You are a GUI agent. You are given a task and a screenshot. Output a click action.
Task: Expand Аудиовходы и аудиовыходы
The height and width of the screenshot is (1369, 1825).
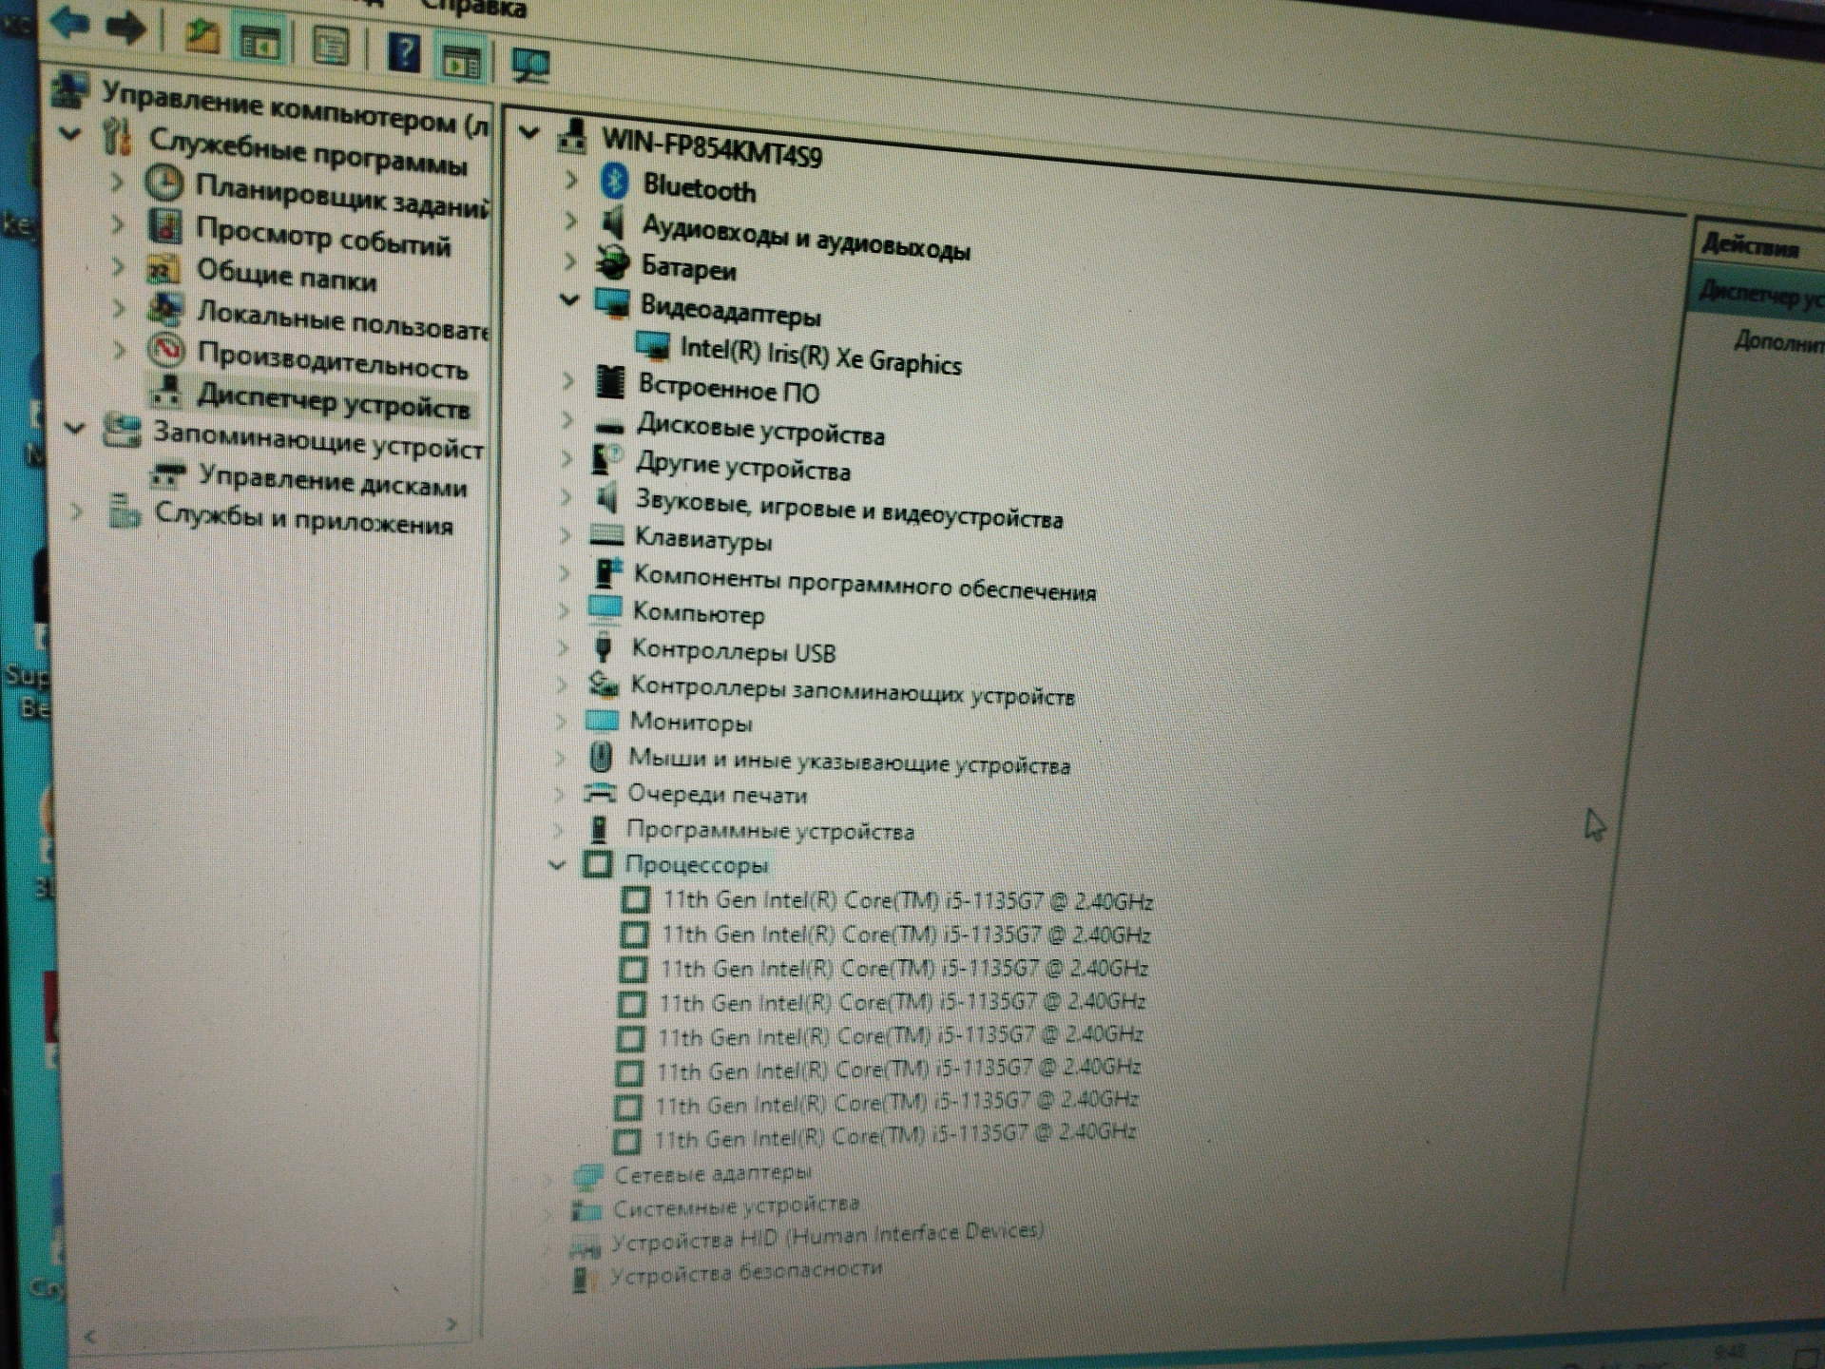pos(570,220)
